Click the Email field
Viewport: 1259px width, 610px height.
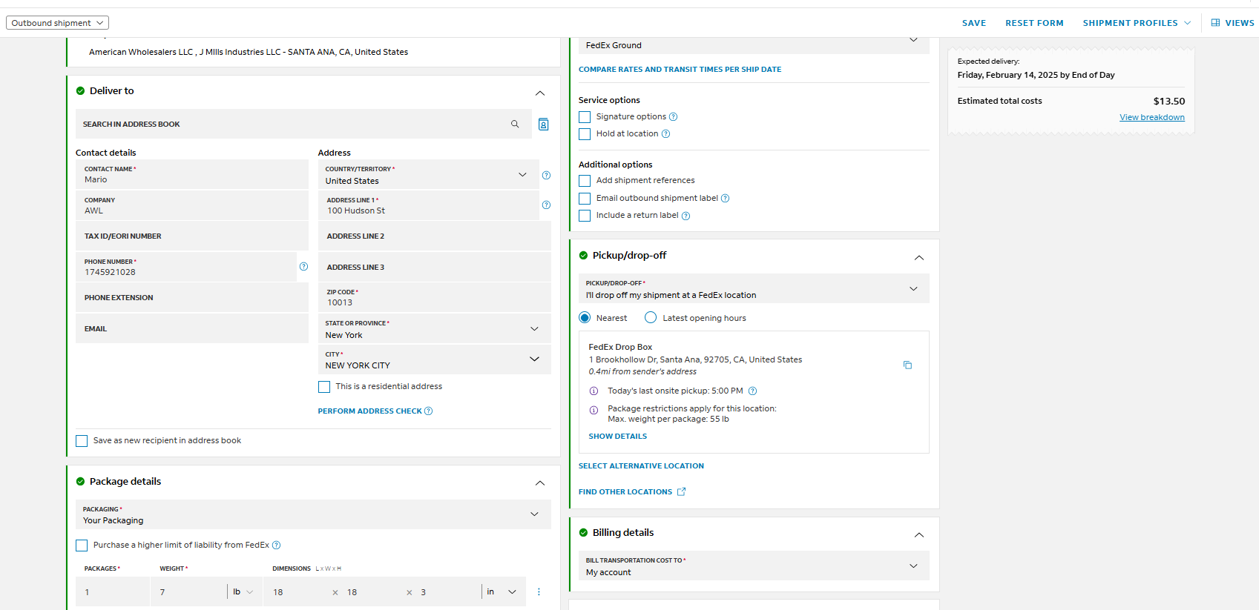pos(192,329)
